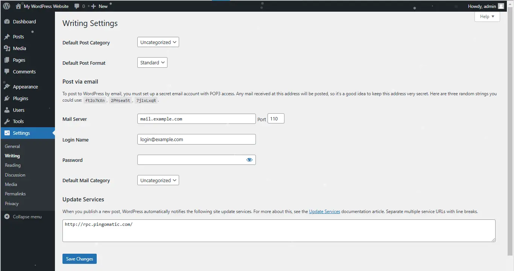
Task: Click the home icon beside the site name
Action: [18, 6]
